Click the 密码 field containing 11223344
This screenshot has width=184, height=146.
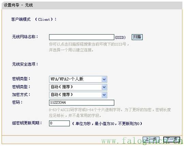(81, 103)
